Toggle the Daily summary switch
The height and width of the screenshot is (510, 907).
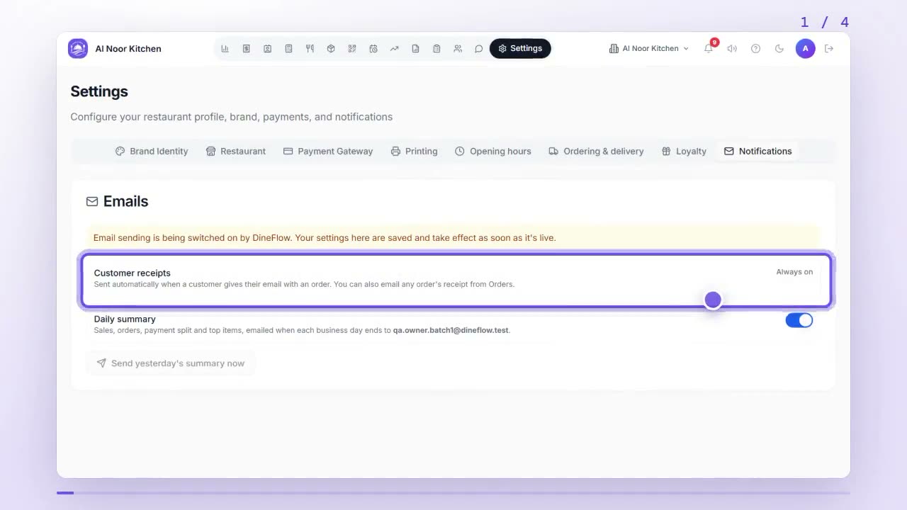click(x=799, y=320)
